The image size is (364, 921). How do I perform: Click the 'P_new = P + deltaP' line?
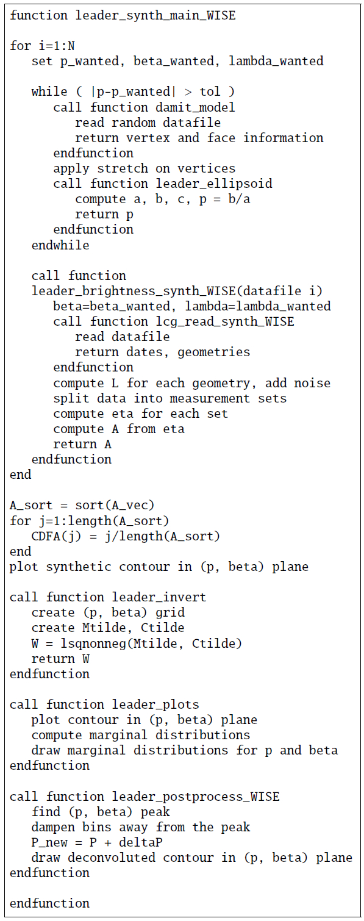point(97,842)
